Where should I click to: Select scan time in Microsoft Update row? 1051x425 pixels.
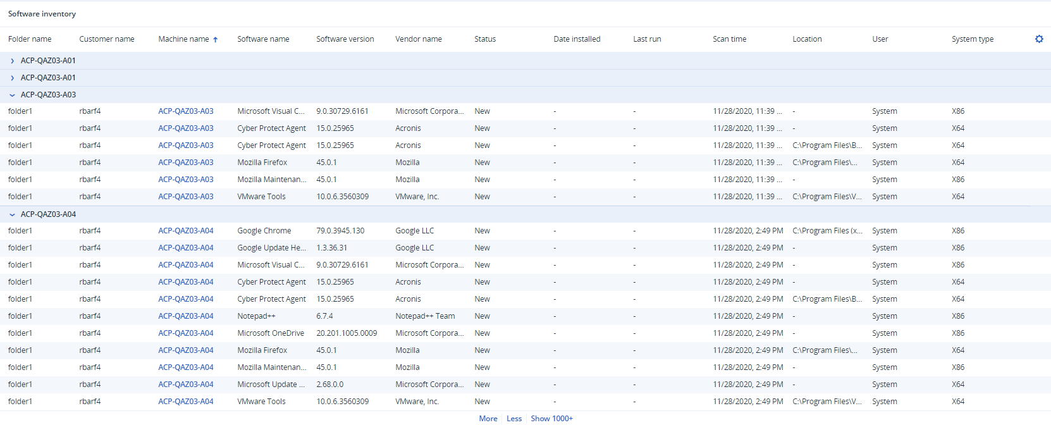point(747,385)
